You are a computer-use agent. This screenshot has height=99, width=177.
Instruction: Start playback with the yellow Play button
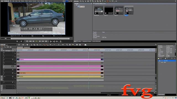tap(37, 42)
